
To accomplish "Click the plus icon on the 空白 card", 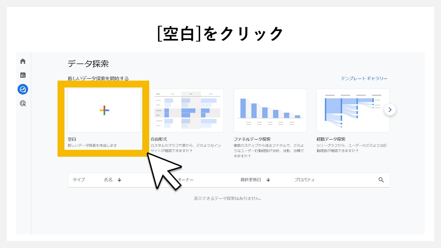I will (104, 110).
